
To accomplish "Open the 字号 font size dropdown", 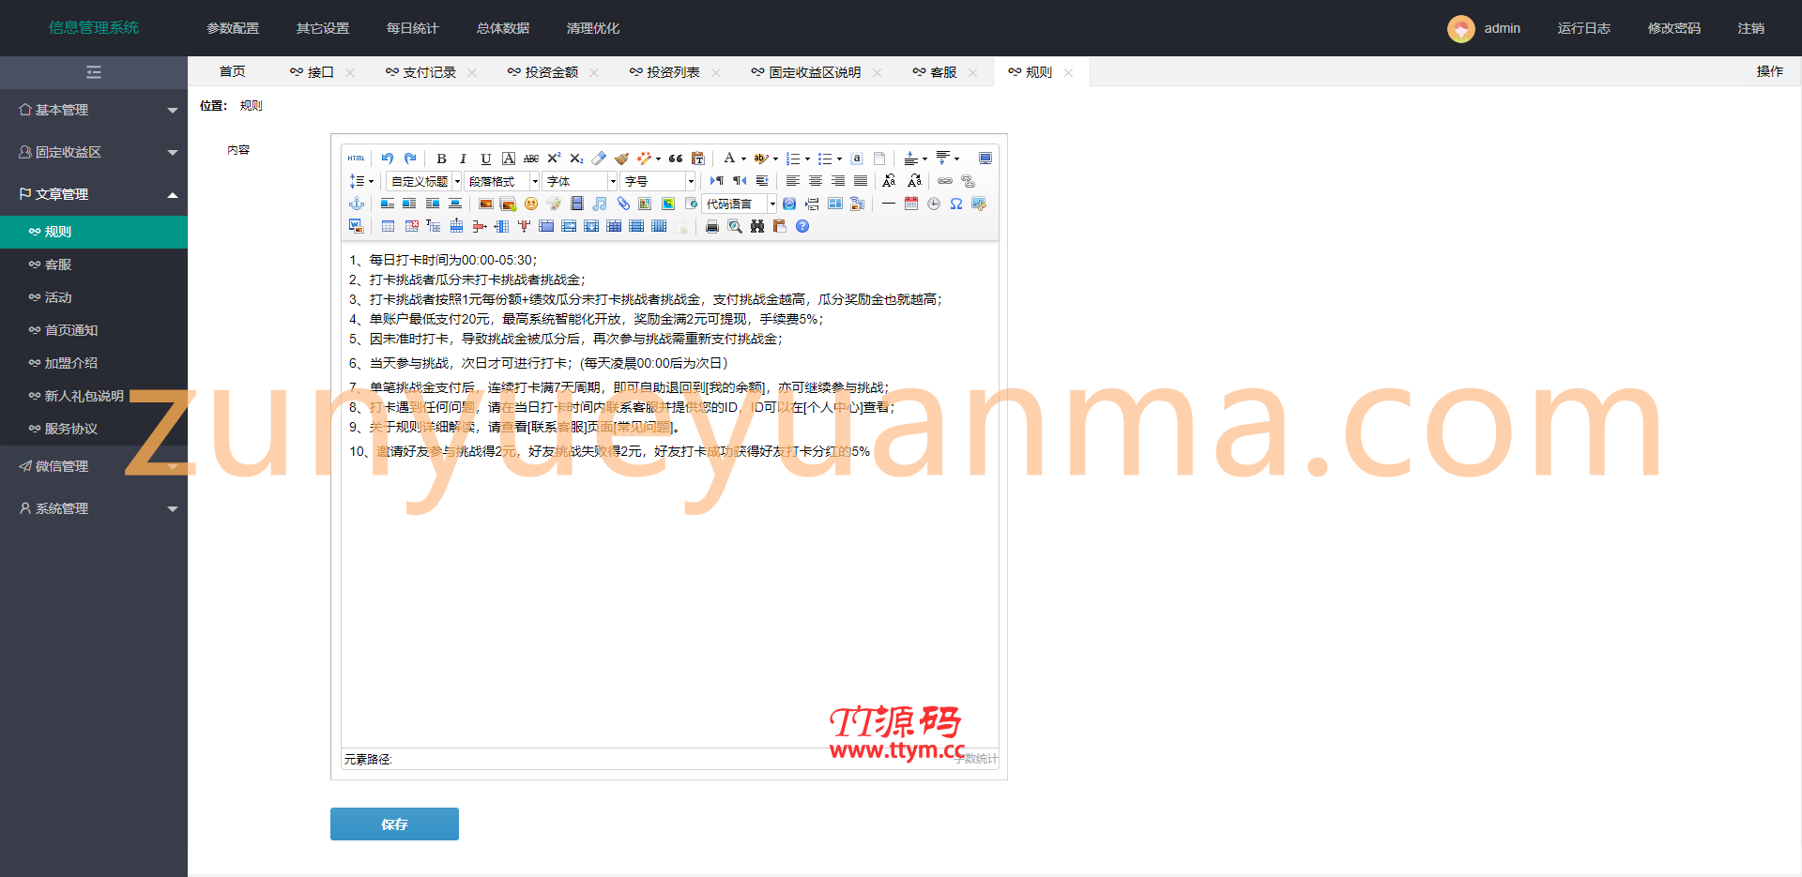I will (x=658, y=181).
